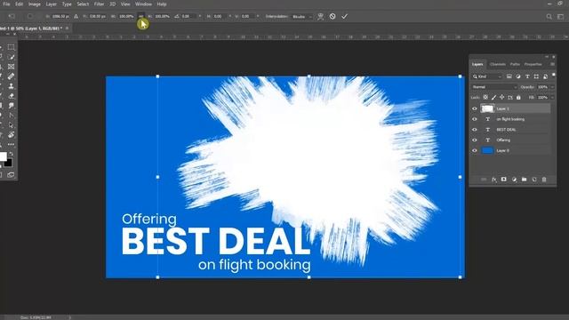Image resolution: width=569 pixels, height=320 pixels.
Task: Toggle lock all padlock icon
Action: (518, 97)
